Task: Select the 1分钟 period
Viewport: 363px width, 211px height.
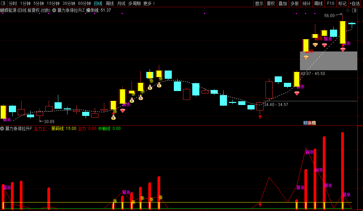Action: (x=25, y=3)
